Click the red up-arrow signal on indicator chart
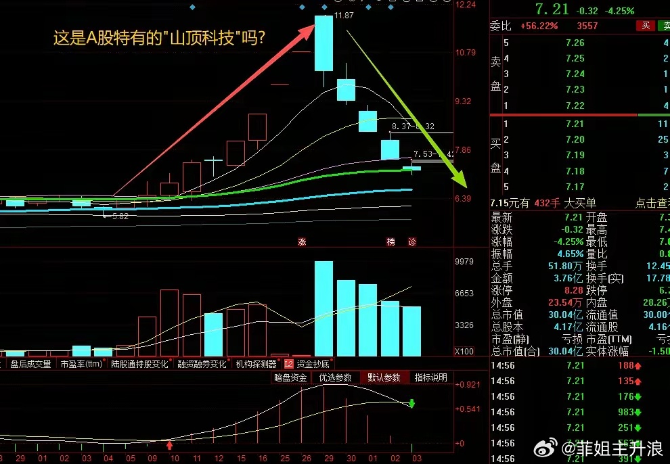The width and height of the screenshot is (670, 464). (169, 446)
